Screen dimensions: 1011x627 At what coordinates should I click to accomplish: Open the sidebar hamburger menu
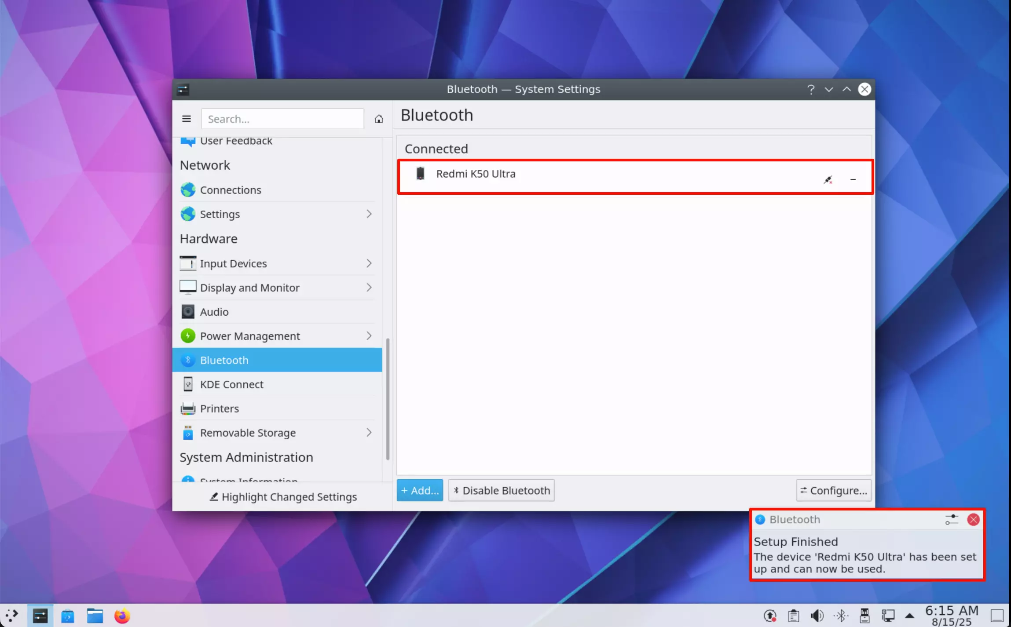click(186, 119)
